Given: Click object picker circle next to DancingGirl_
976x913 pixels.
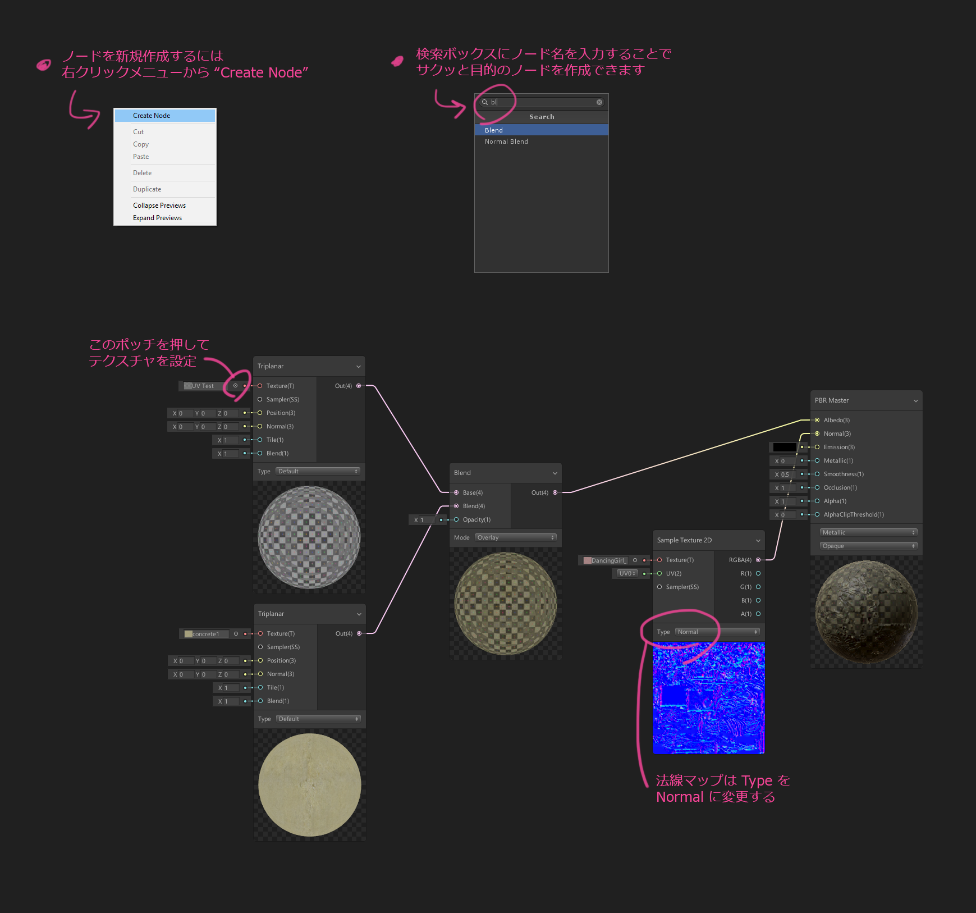Looking at the screenshot, I should [x=635, y=560].
